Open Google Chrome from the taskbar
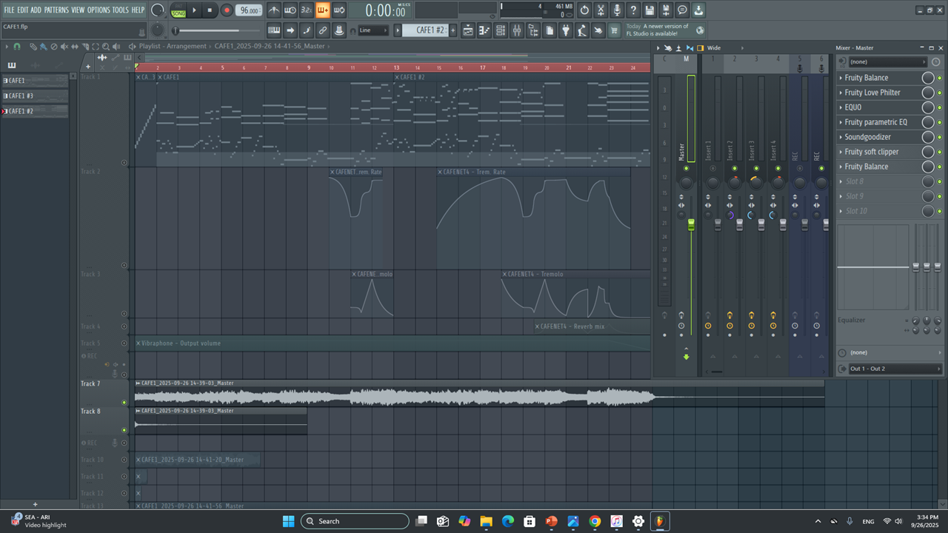This screenshot has width=948, height=533. click(595, 521)
